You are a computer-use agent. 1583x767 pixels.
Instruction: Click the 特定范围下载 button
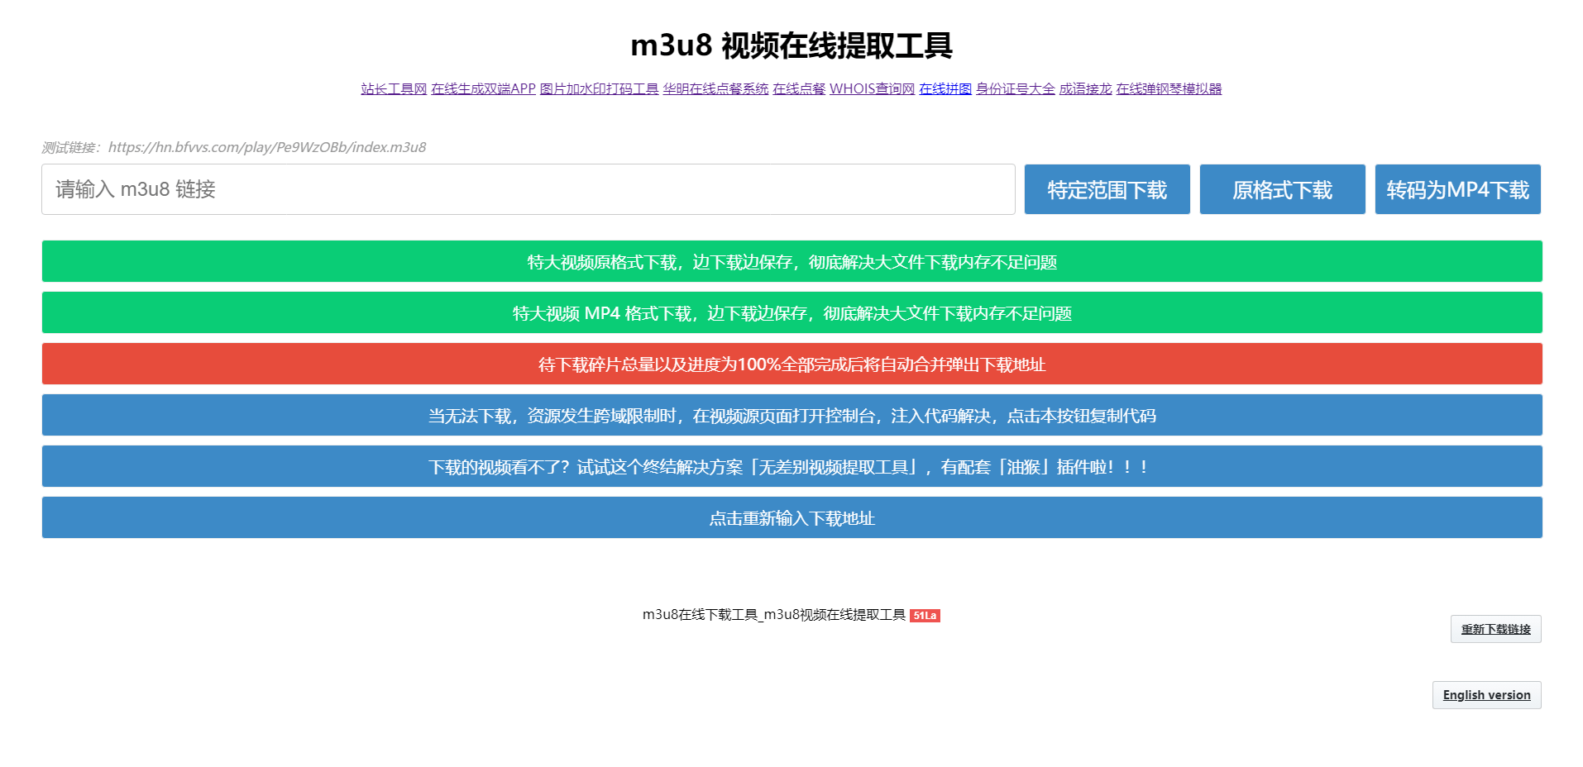1107,189
